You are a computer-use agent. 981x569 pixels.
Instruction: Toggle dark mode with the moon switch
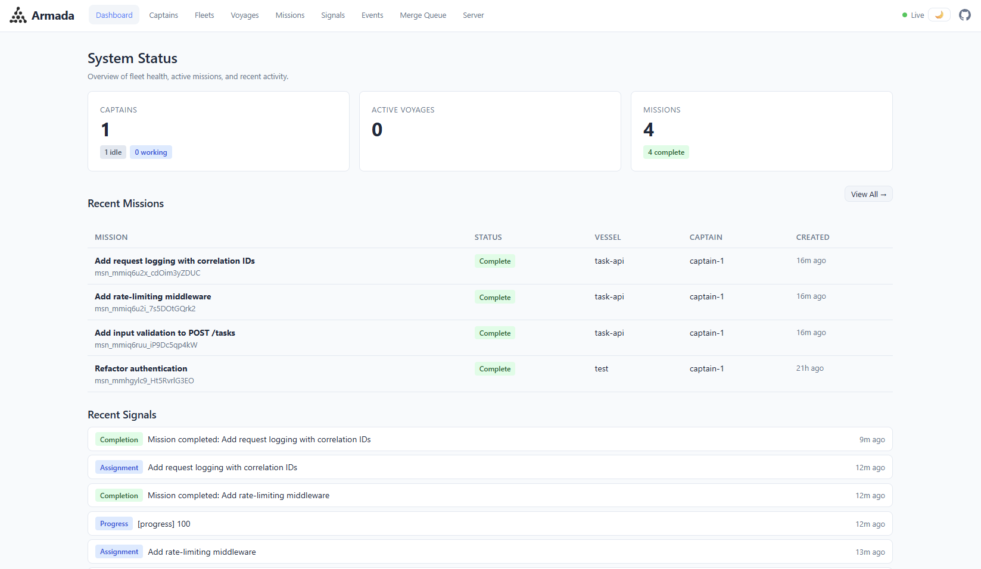tap(939, 14)
